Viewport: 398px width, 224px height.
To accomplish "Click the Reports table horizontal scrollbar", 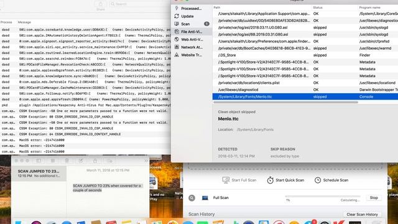I will coord(285,102).
